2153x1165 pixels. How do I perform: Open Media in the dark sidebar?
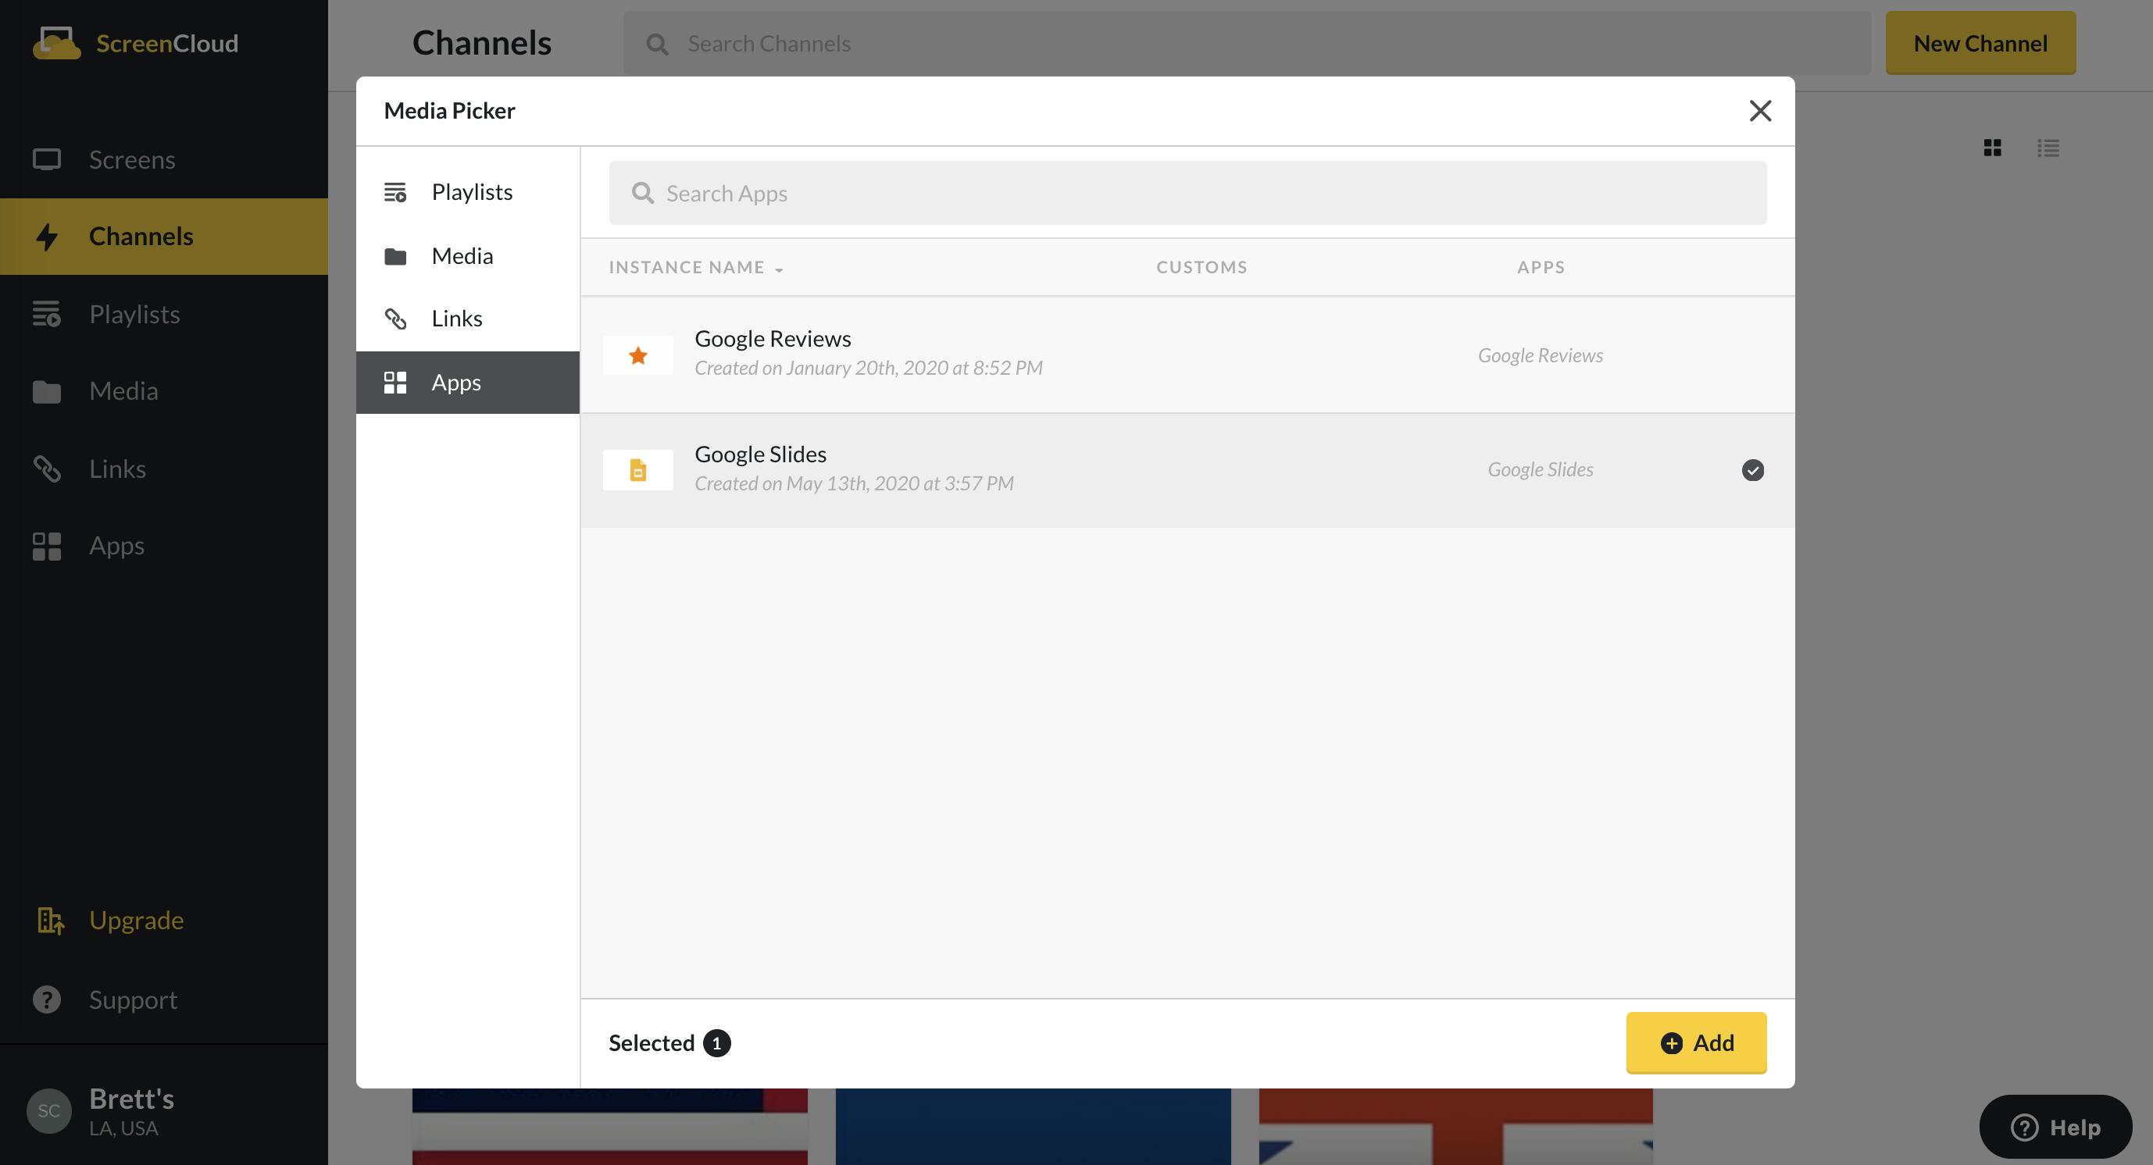click(164, 391)
